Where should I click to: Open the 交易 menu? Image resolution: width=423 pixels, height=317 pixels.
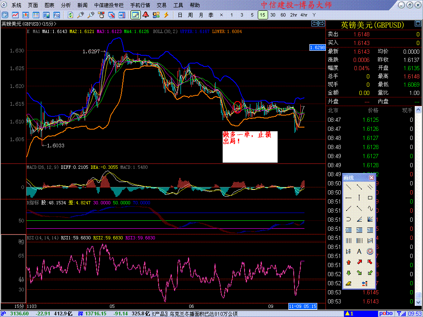162,5
